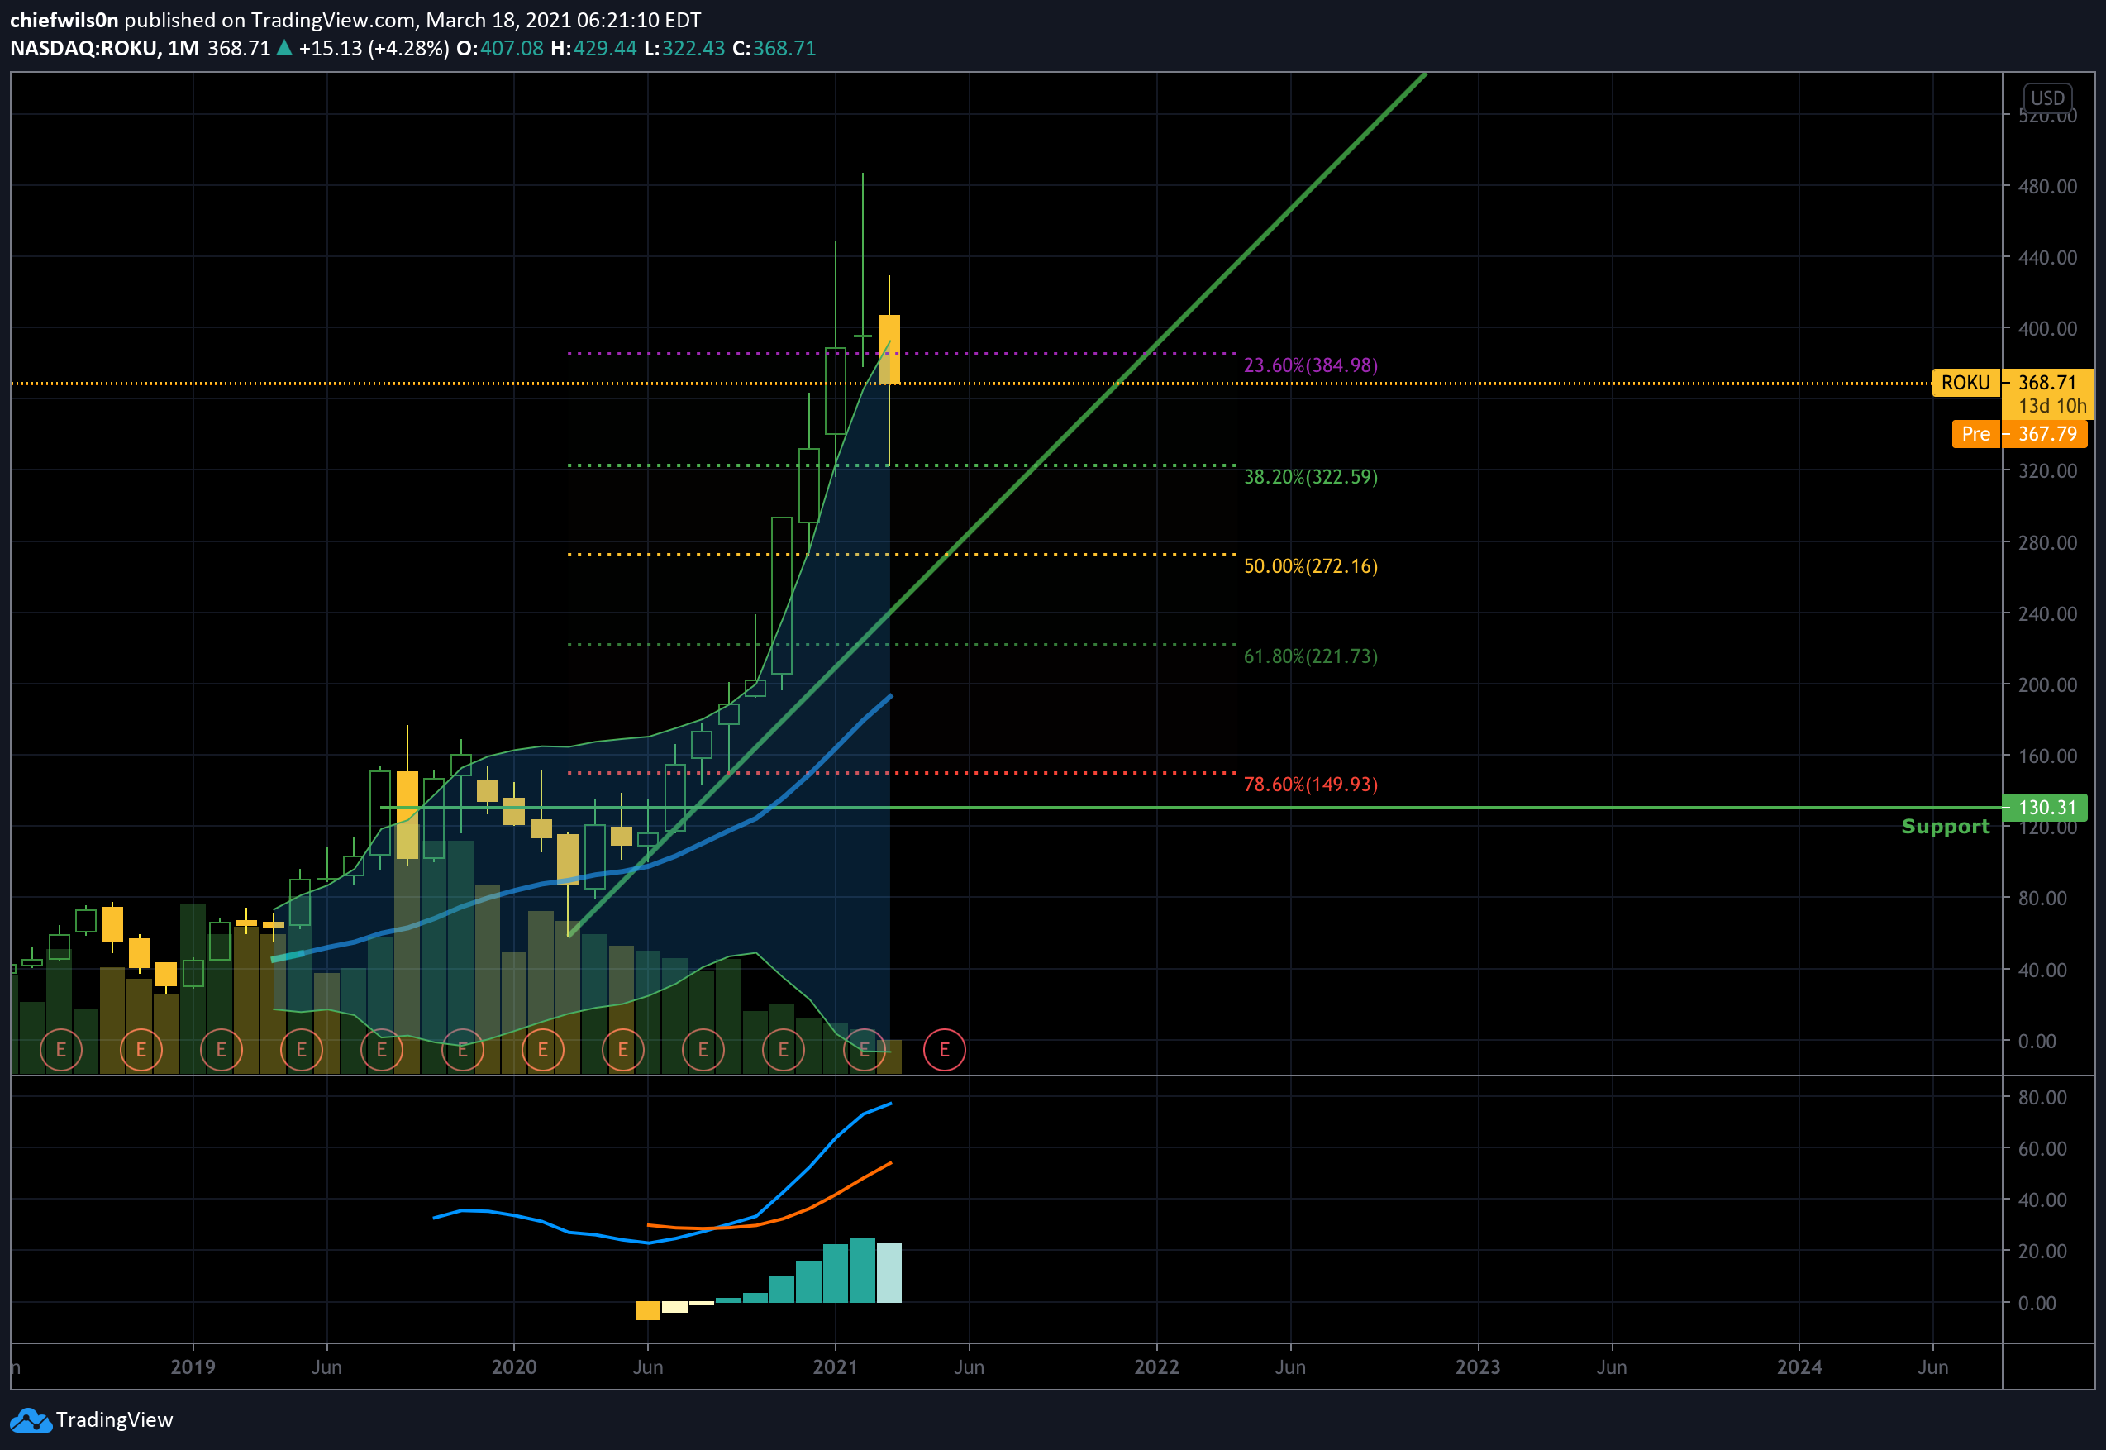Click the 200.00 price axis label
Screen dimensions: 2106x1450
point(2047,685)
